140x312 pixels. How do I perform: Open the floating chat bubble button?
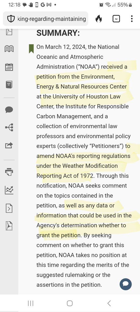pos(126,284)
